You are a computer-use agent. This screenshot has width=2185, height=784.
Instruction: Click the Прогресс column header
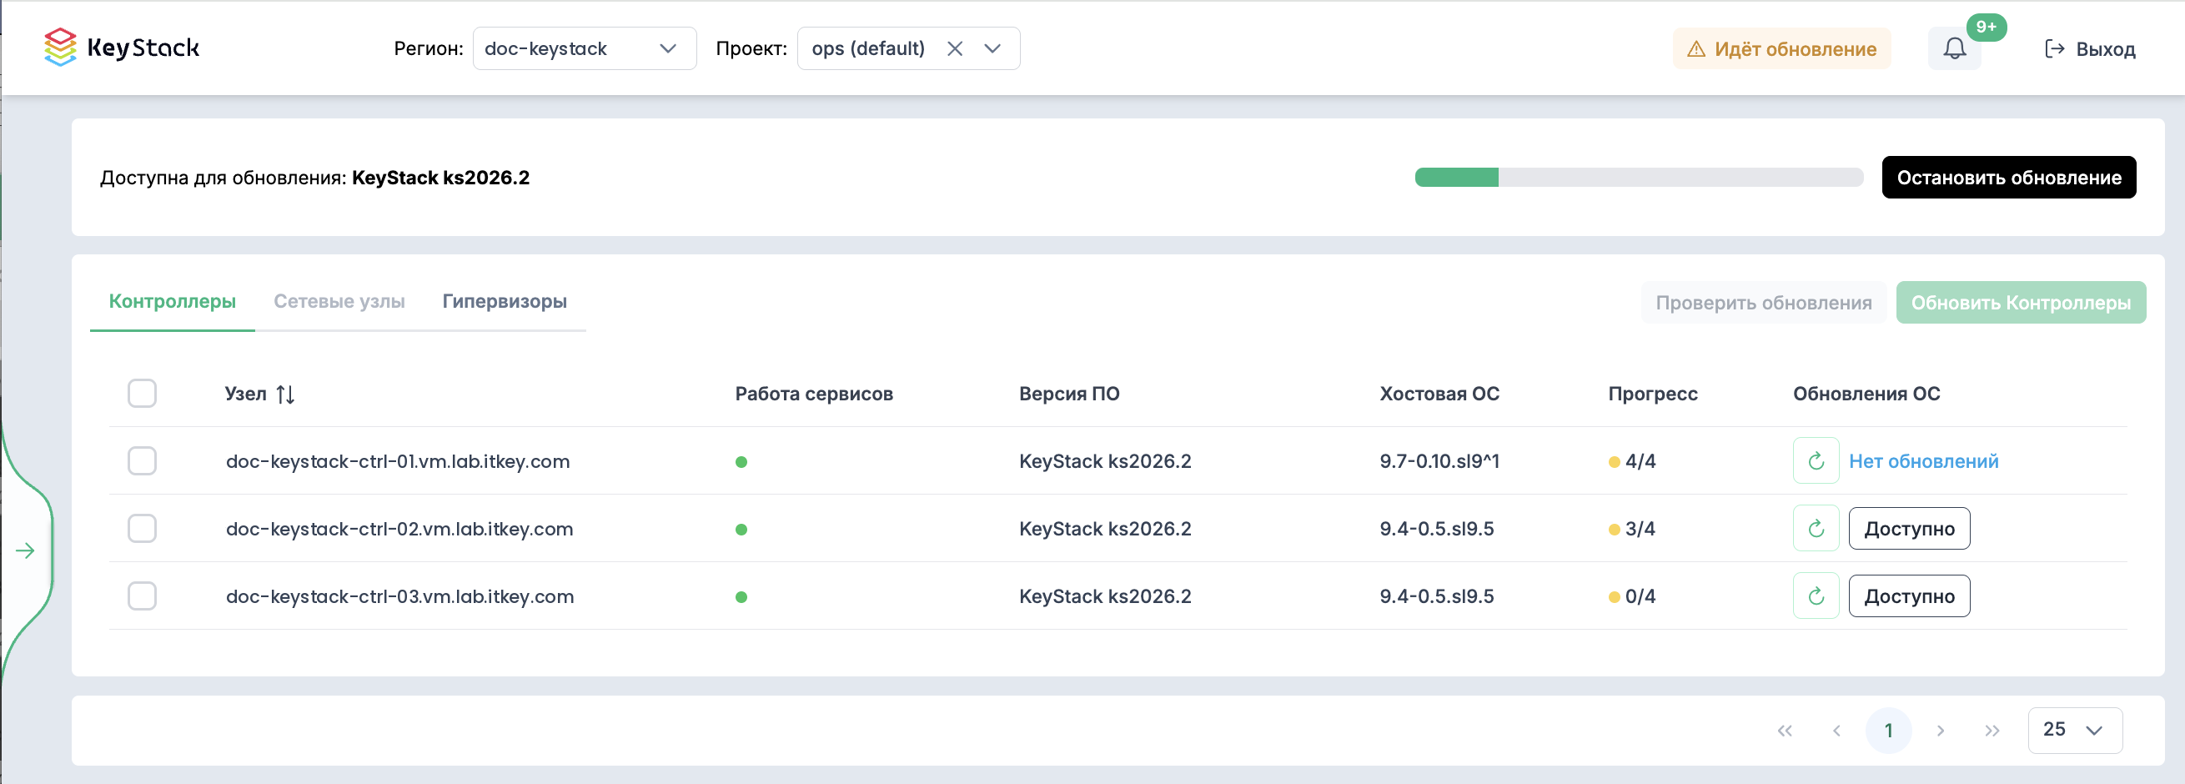[x=1652, y=394]
